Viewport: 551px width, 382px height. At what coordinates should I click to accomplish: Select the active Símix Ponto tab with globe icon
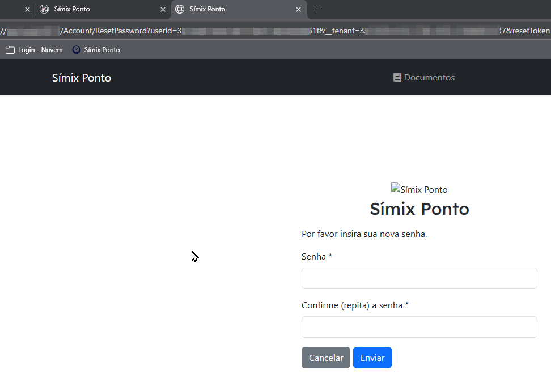click(x=239, y=9)
